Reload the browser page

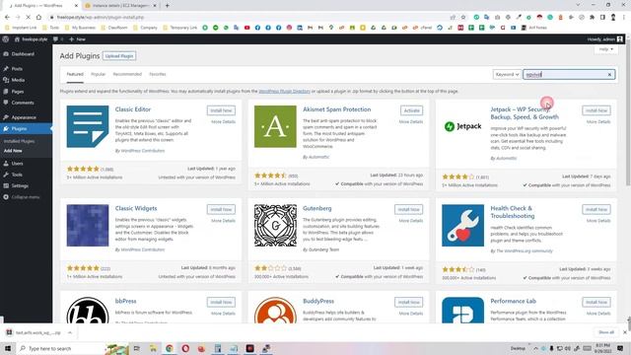[29, 18]
